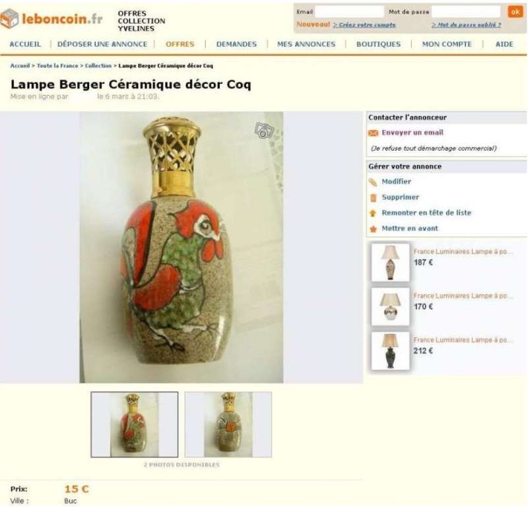Screen dimensions: 528x507
Task: Click the Mot de passe input field
Action: click(x=466, y=12)
